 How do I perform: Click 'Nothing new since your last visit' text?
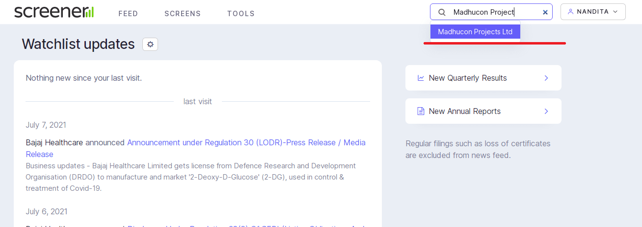(x=84, y=78)
